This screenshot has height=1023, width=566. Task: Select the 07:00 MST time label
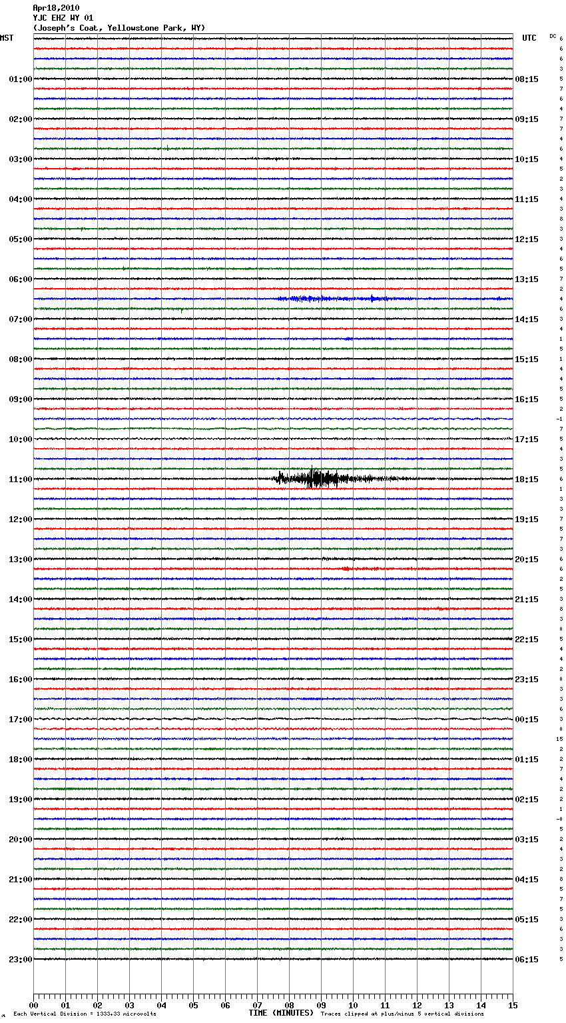(20, 319)
